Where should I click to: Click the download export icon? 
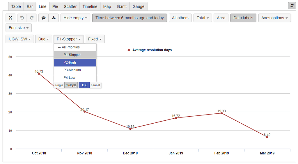[x=53, y=18]
